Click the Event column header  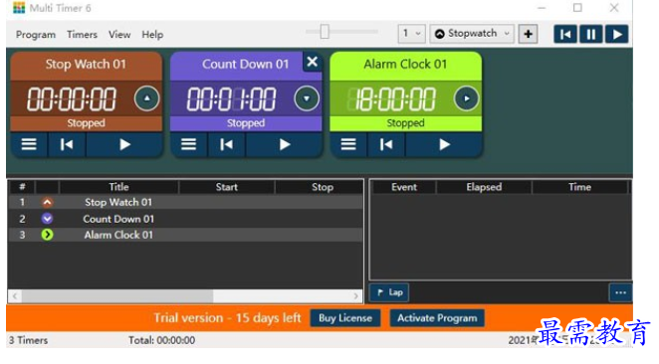[404, 187]
